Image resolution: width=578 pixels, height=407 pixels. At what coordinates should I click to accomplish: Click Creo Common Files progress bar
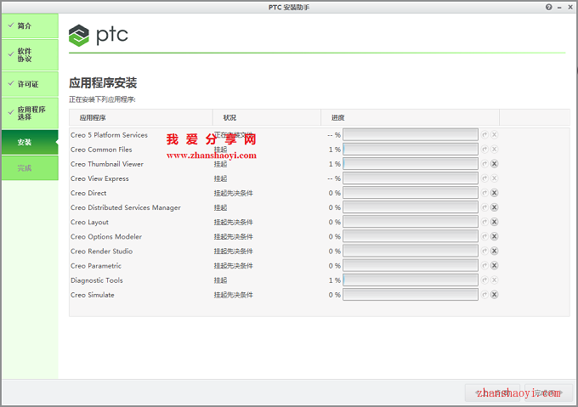click(x=411, y=150)
